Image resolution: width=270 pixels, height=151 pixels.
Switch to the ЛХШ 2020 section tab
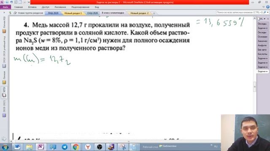pyautogui.click(x=53, y=13)
